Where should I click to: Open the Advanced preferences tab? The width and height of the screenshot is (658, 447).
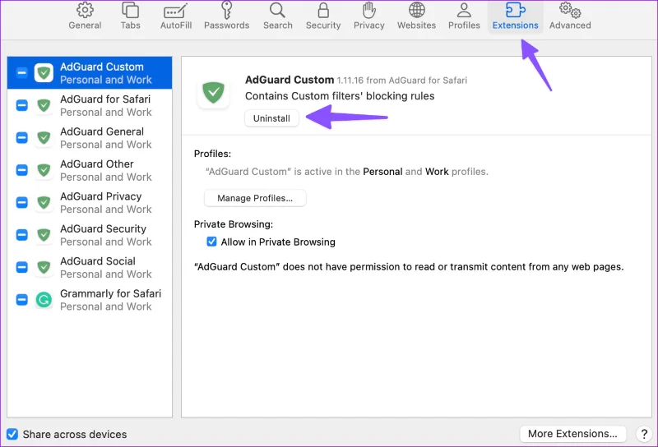pos(570,16)
